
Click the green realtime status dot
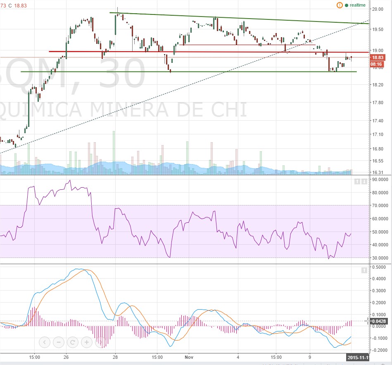347,5
